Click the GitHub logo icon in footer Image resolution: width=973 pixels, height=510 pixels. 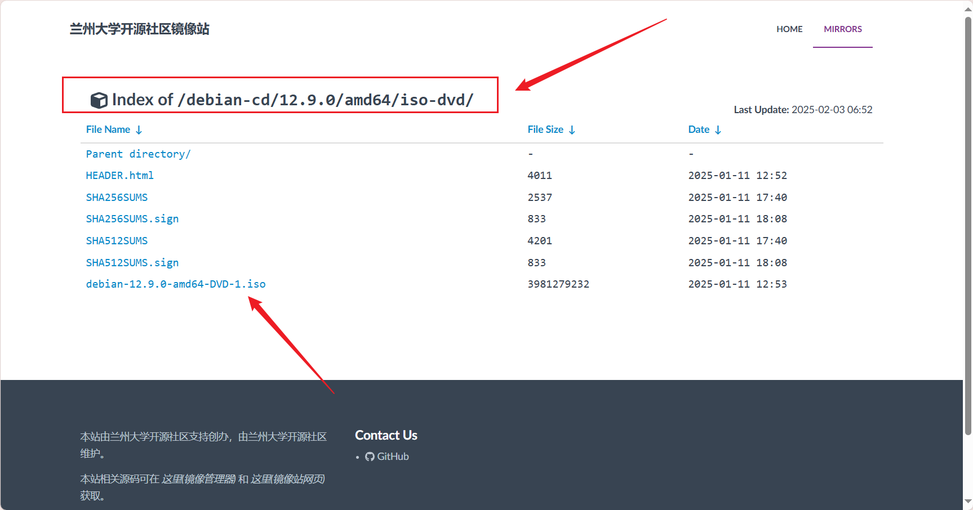(370, 457)
